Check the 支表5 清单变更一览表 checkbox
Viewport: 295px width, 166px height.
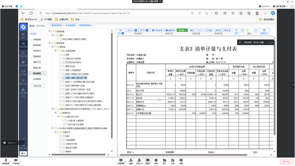(x=61, y=85)
